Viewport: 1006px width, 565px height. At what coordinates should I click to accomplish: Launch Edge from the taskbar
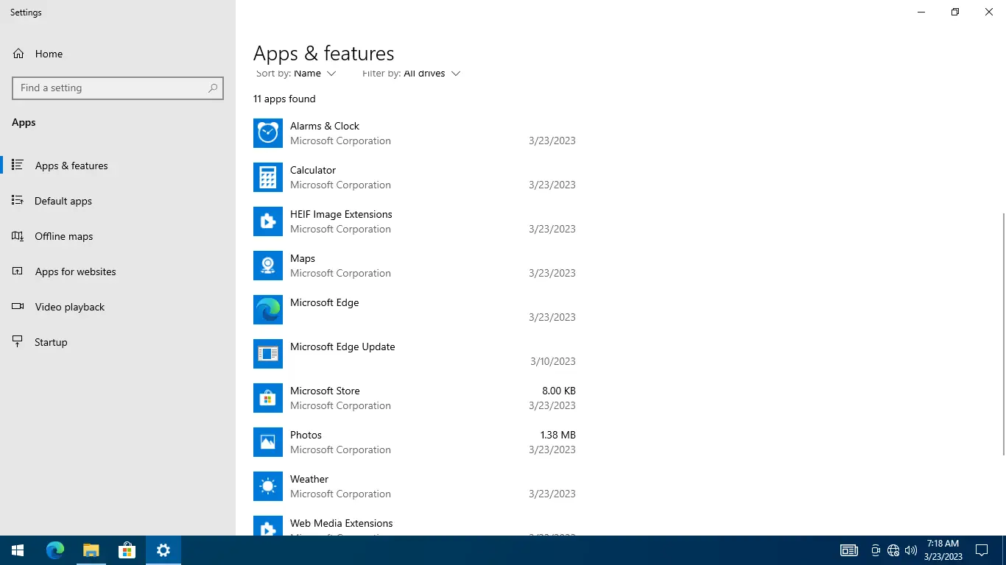click(55, 550)
